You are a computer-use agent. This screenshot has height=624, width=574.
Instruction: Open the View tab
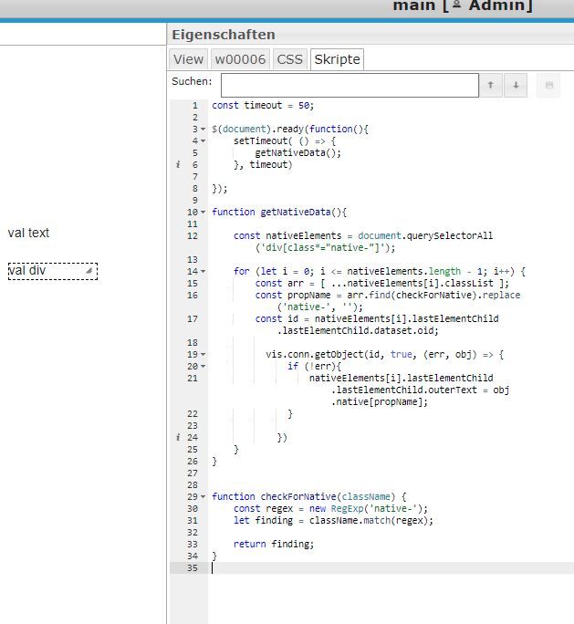point(188,59)
